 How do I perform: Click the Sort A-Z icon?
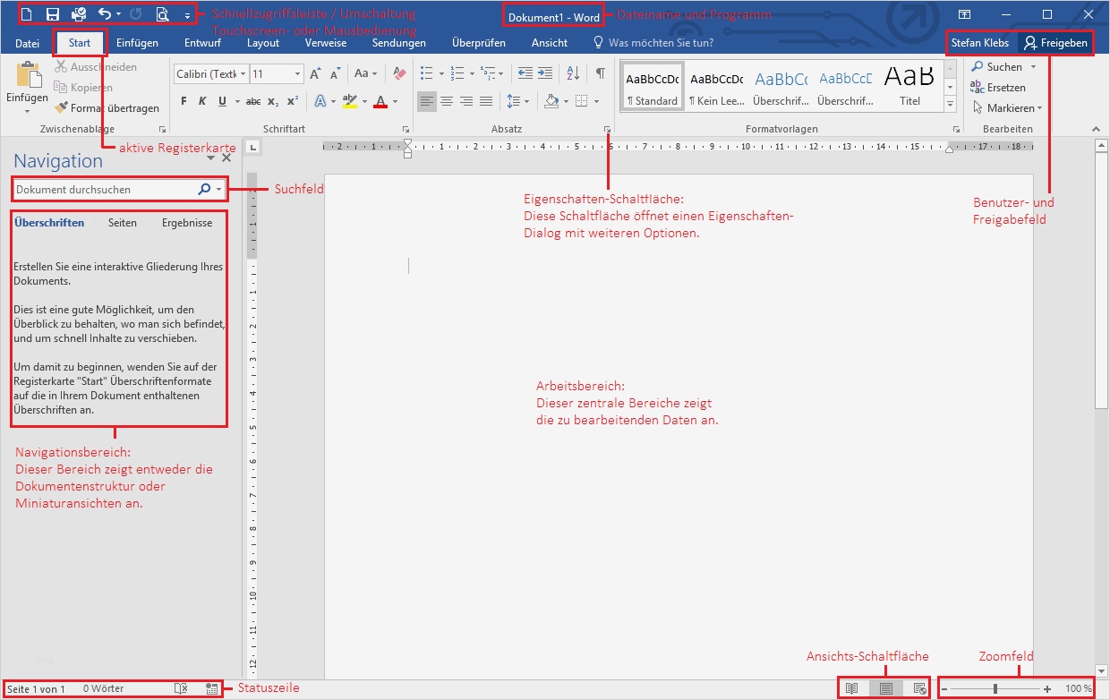[x=574, y=73]
